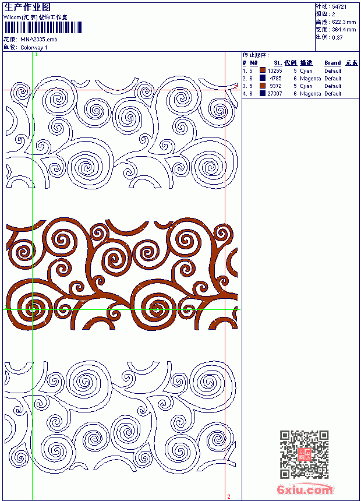The height and width of the screenshot is (501, 361).
Task: Select the brown swatch in stop row 1
Action: (x=263, y=70)
